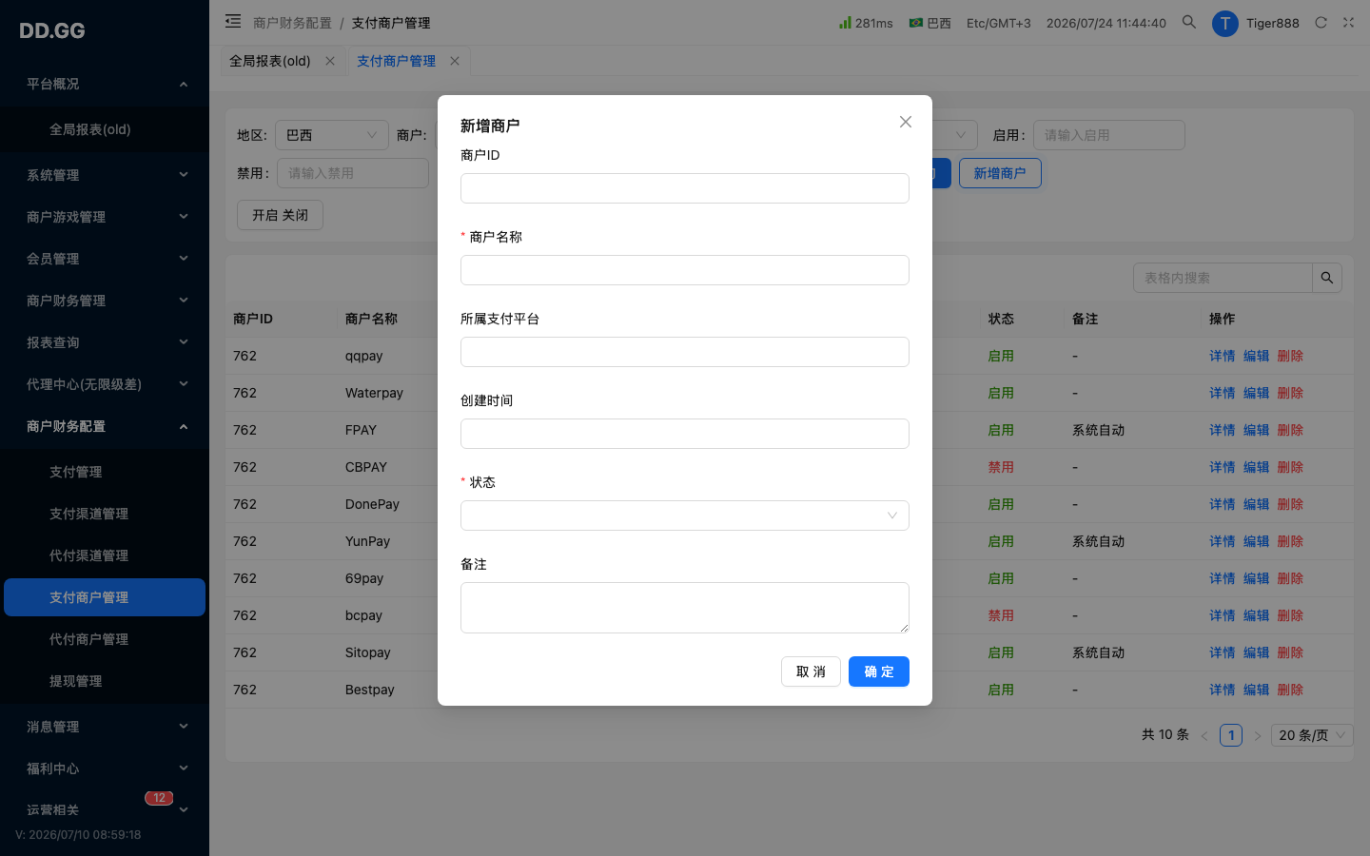Expand the 福利中心 sidebar section
The width and height of the screenshot is (1370, 856).
tap(105, 768)
